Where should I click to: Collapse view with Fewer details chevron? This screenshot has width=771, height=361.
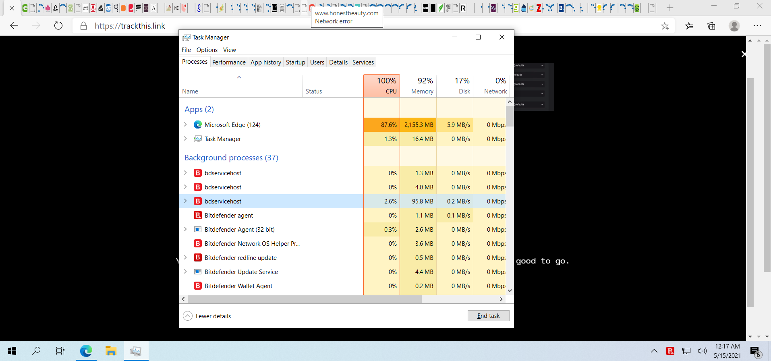click(188, 316)
